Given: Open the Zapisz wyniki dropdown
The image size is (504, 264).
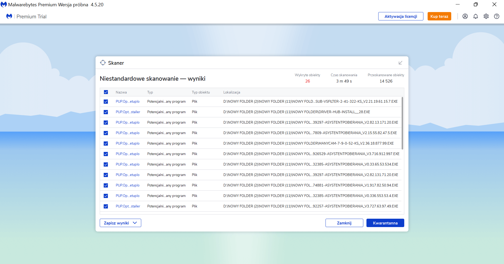Looking at the screenshot, I should pyautogui.click(x=120, y=223).
